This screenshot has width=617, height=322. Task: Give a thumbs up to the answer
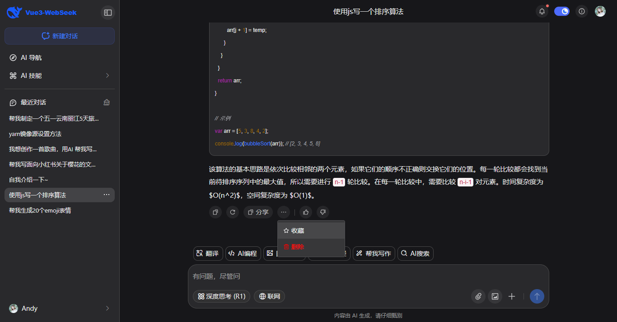click(x=305, y=212)
